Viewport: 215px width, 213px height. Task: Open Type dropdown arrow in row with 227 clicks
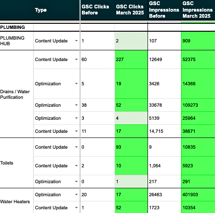[76, 60]
